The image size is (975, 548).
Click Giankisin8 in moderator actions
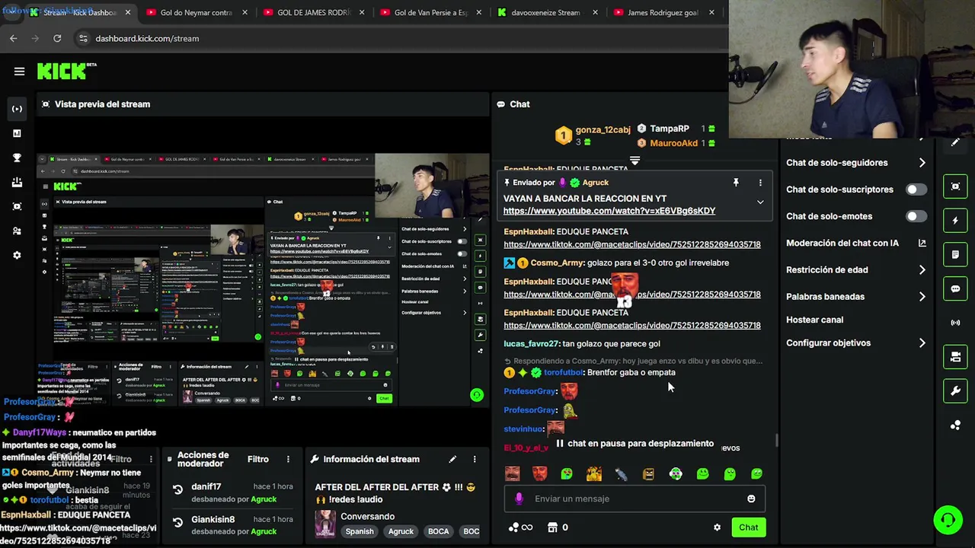213,519
